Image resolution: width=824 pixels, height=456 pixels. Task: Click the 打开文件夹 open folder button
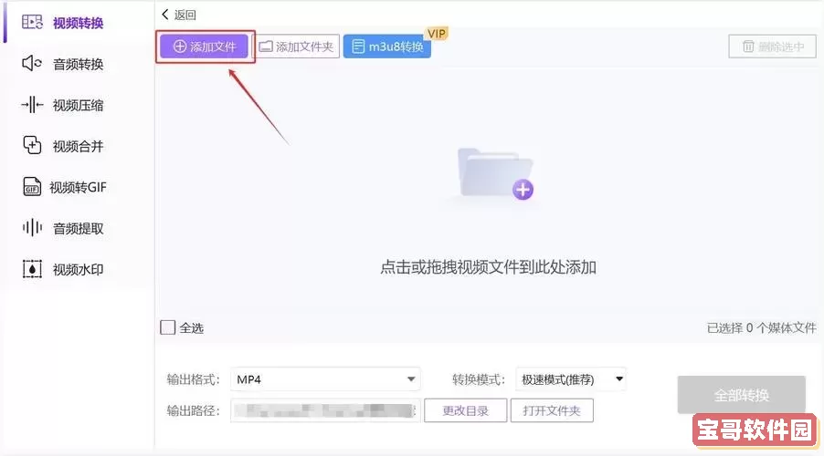(x=552, y=410)
